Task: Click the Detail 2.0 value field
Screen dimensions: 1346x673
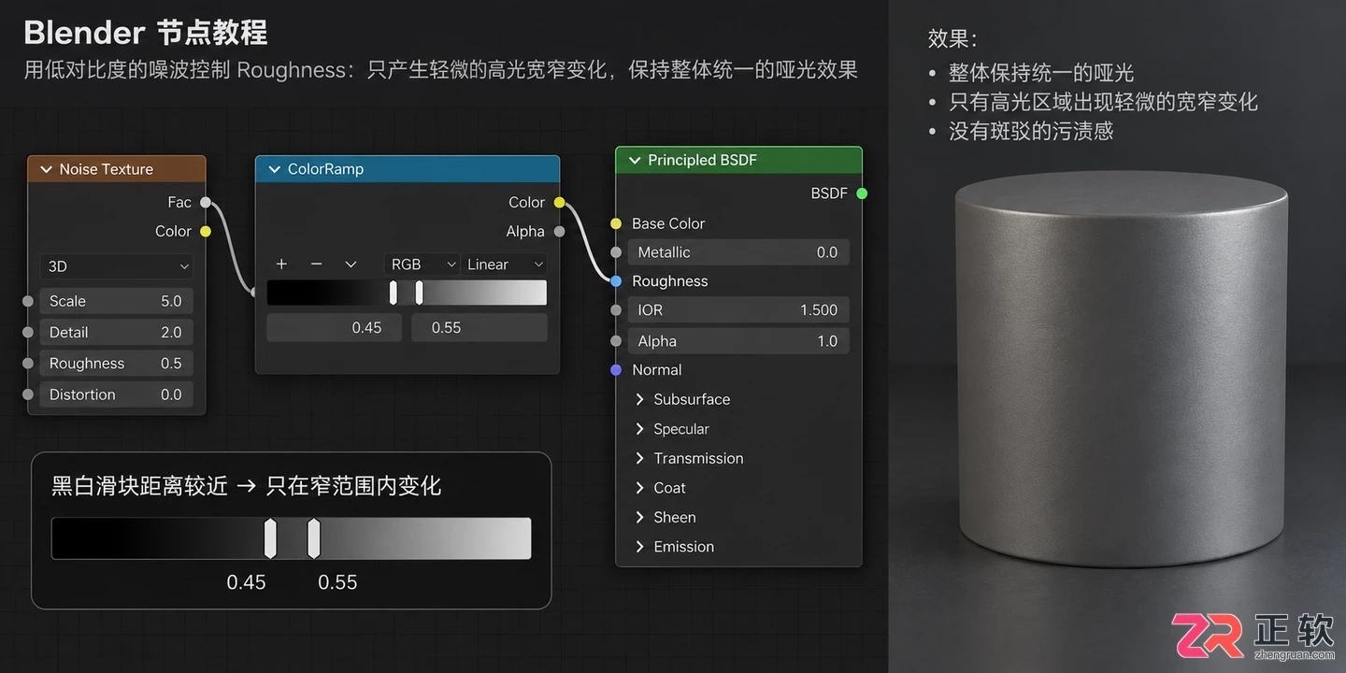Action: point(117,332)
